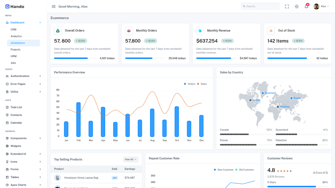Open notifications via the bell icon
This screenshot has height=188, width=335.
306,6
